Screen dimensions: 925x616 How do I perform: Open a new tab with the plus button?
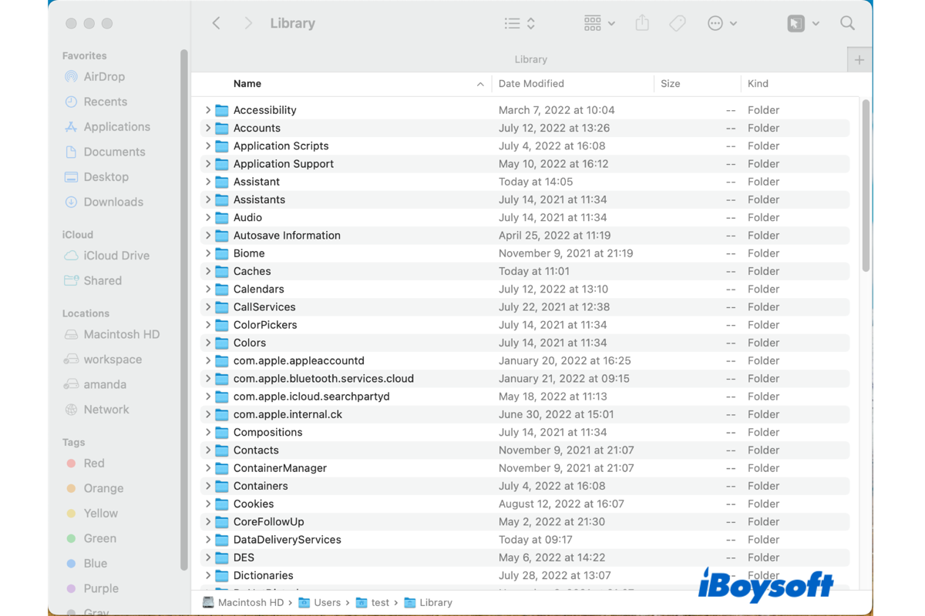(x=859, y=59)
